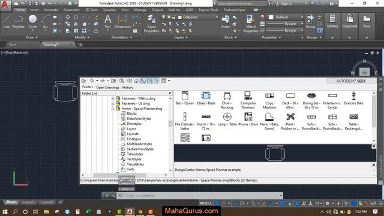This screenshot has width=384, height=216.
Task: Open Windows Start menu
Action: coord(5,212)
